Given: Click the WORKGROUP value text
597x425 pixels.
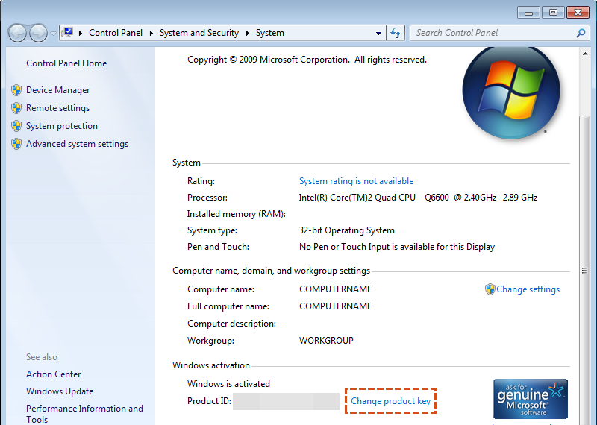Looking at the screenshot, I should tap(326, 341).
